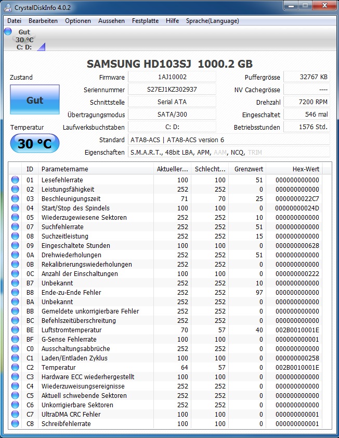This screenshot has height=438, width=339.
Task: Open the Festplatte menu
Action: pos(145,21)
